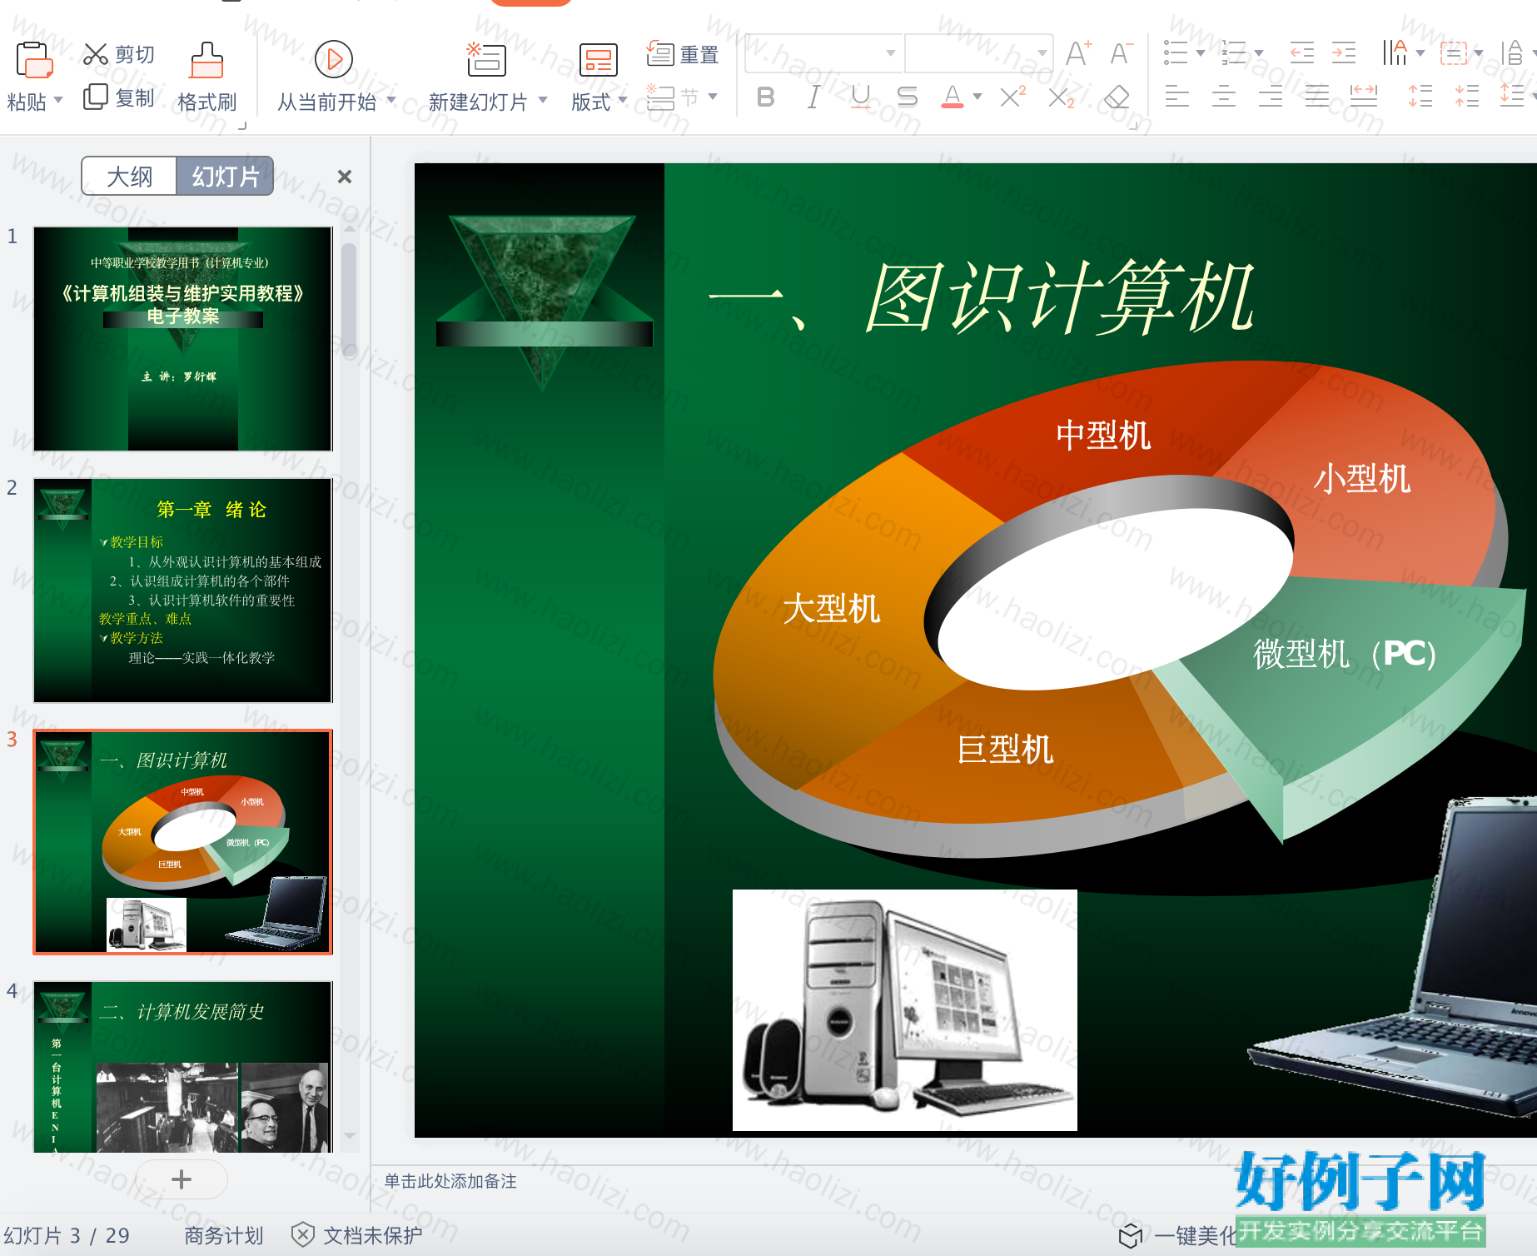Screen dimensions: 1537x1256
Task: Click slide title 一、图识计算机
Action: (981, 298)
